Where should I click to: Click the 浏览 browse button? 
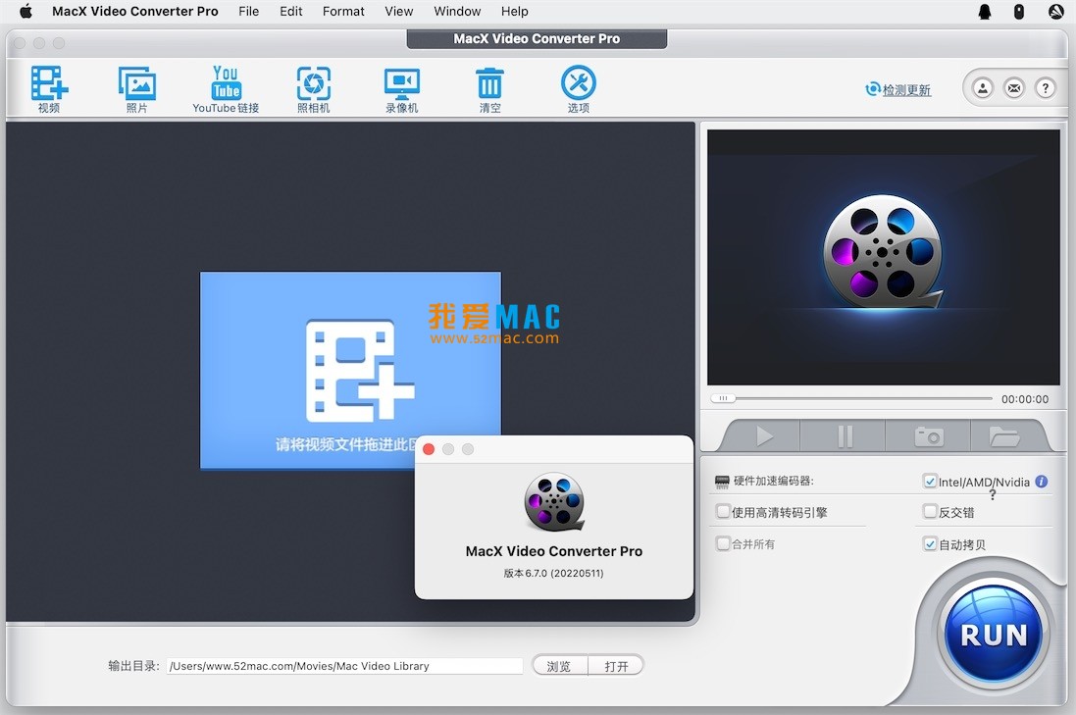[x=558, y=666]
